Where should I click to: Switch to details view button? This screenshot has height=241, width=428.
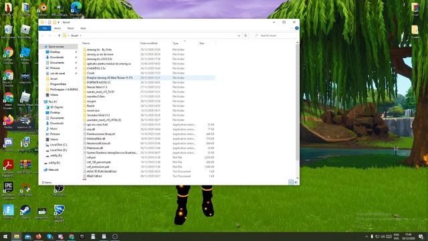(291, 182)
